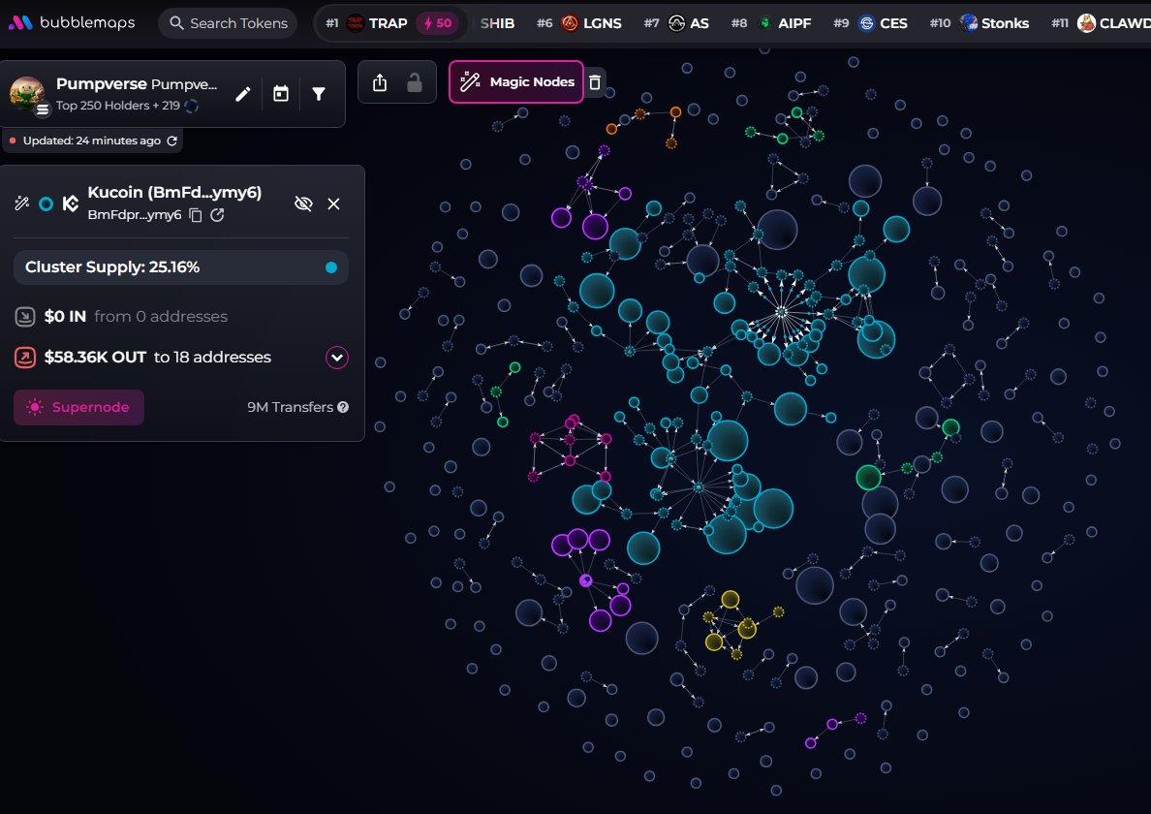The height and width of the screenshot is (814, 1151).
Task: Click the Supernode button
Action: 78,407
